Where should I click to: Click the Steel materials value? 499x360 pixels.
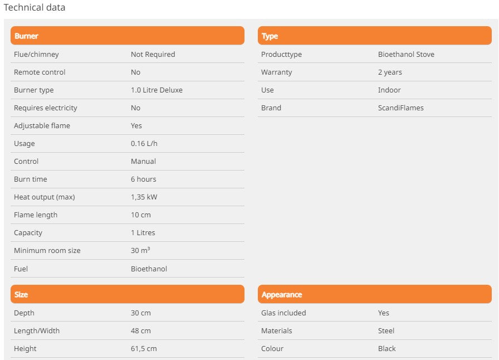point(386,331)
